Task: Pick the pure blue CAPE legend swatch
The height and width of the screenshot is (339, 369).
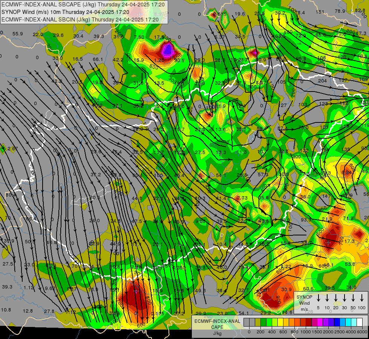Action: 337,322
